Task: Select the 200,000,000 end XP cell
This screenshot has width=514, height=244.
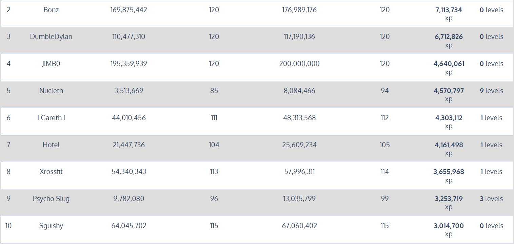Action: (299, 64)
